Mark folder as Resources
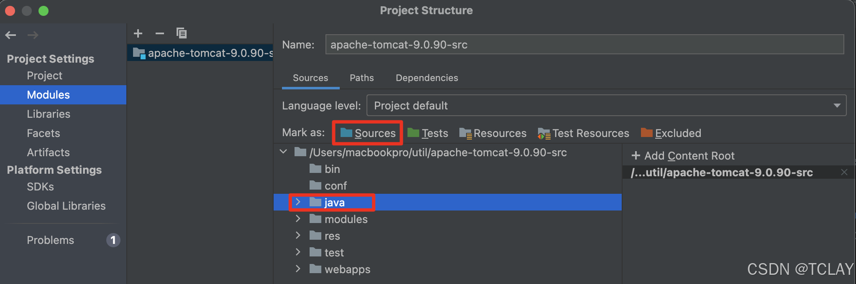 [493, 133]
